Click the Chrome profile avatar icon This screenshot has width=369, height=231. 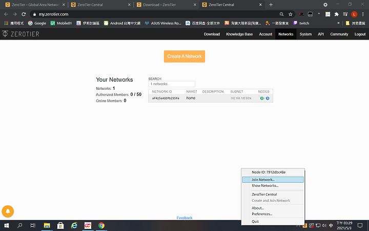(354, 14)
